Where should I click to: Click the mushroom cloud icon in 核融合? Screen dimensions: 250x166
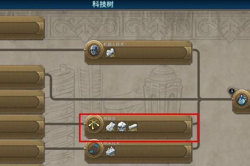(122, 127)
